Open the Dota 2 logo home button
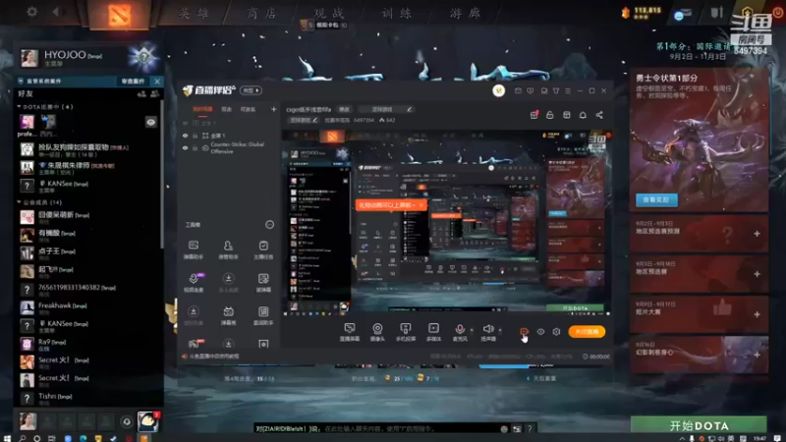This screenshot has width=786, height=442. coord(119,14)
